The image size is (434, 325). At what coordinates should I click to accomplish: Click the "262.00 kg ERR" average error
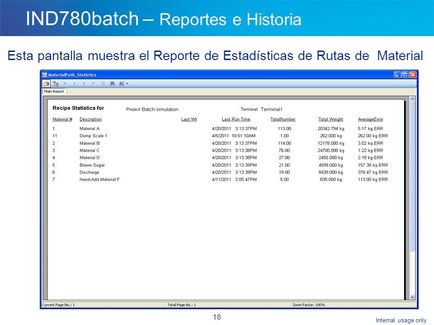(x=373, y=136)
